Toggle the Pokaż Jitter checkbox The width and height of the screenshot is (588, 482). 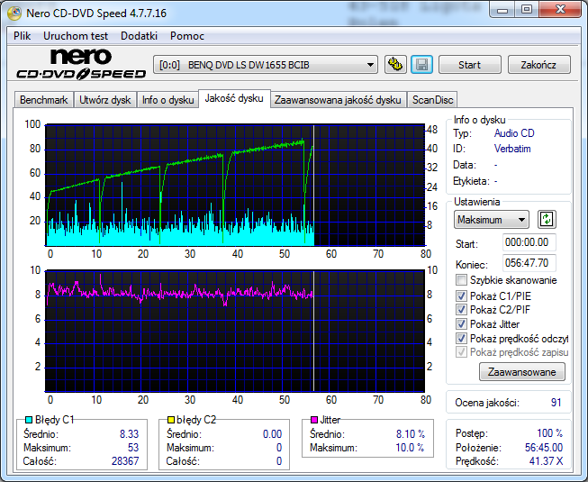click(461, 323)
